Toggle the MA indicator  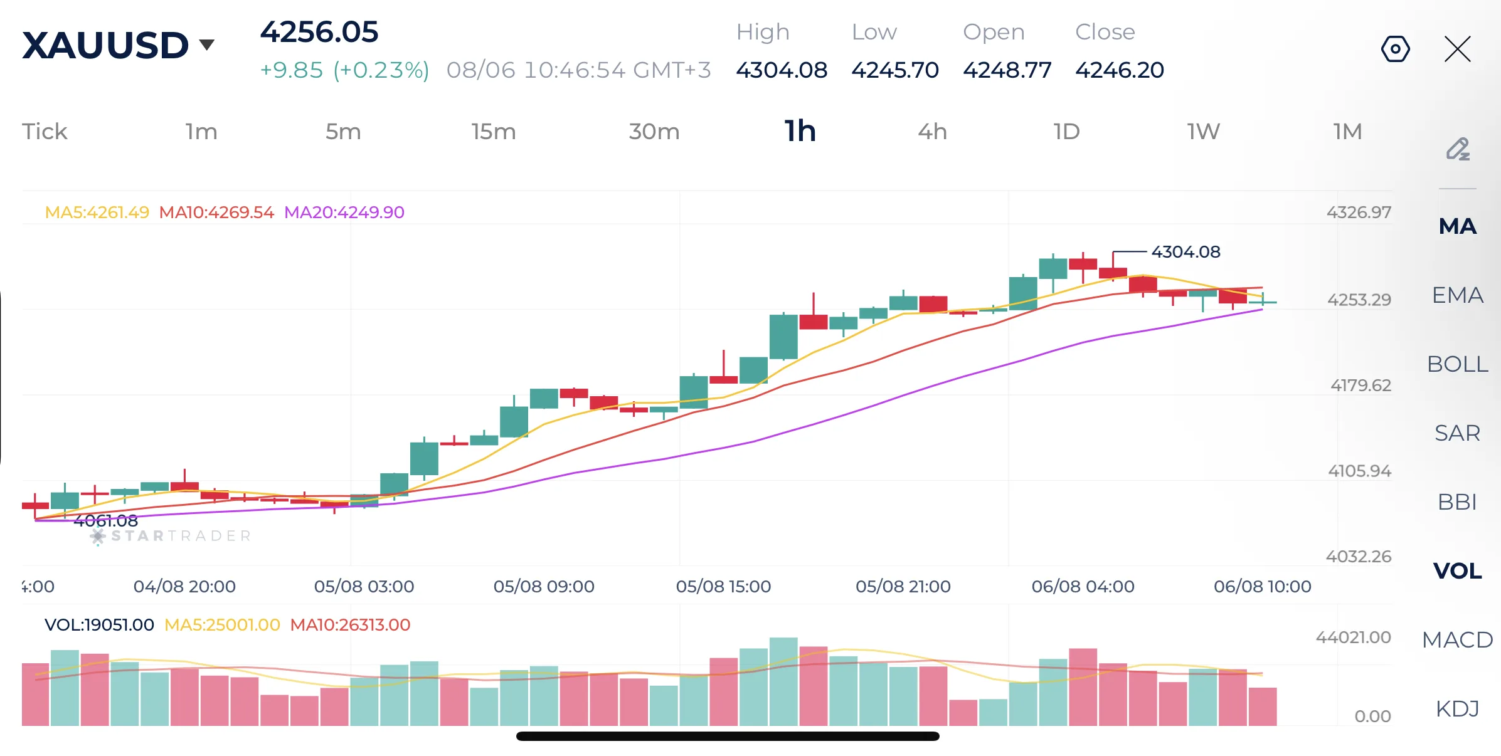point(1458,226)
